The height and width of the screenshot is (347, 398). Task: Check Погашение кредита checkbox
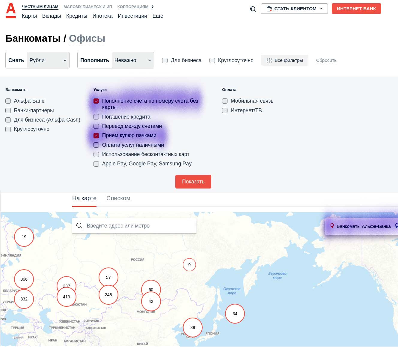pyautogui.click(x=96, y=117)
